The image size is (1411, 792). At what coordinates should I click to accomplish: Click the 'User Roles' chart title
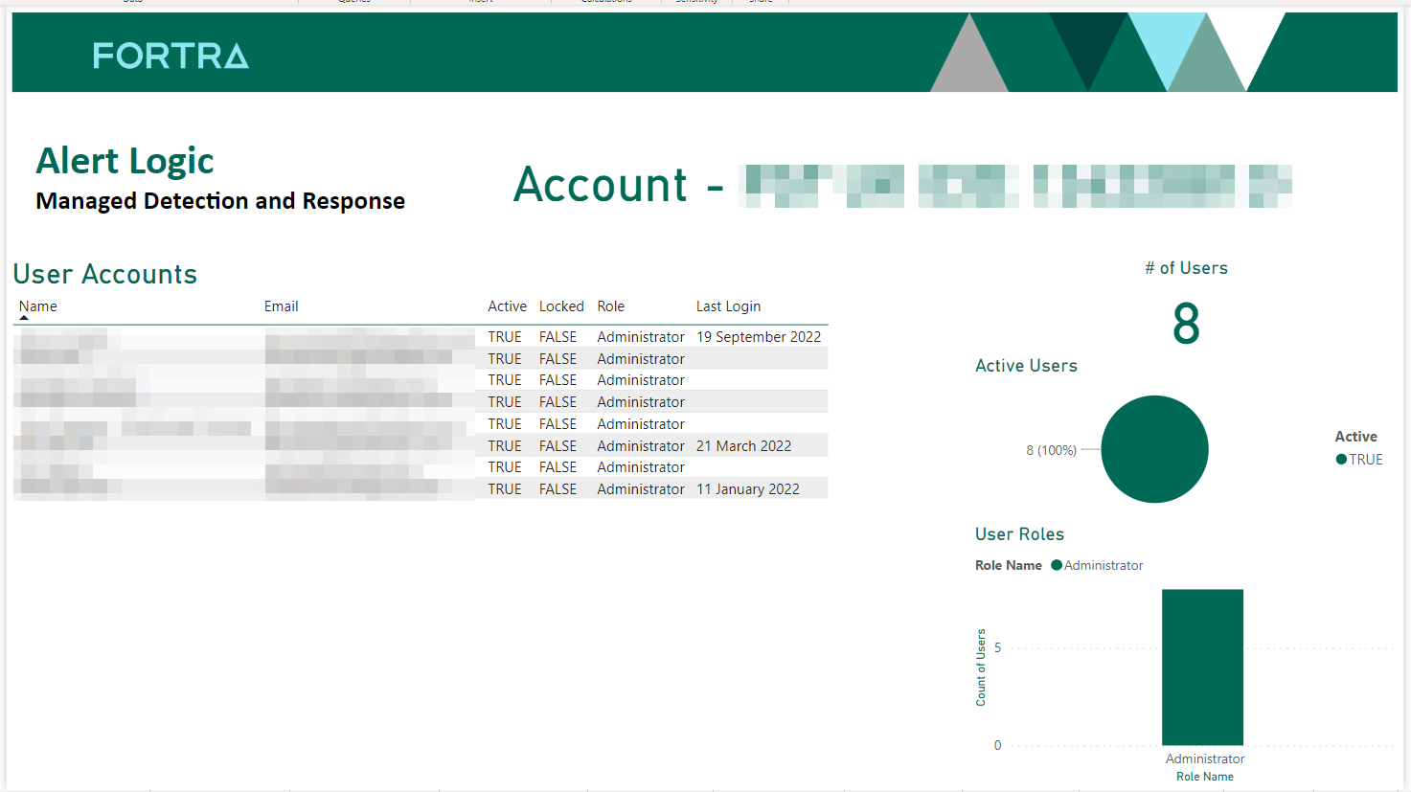tap(1019, 534)
